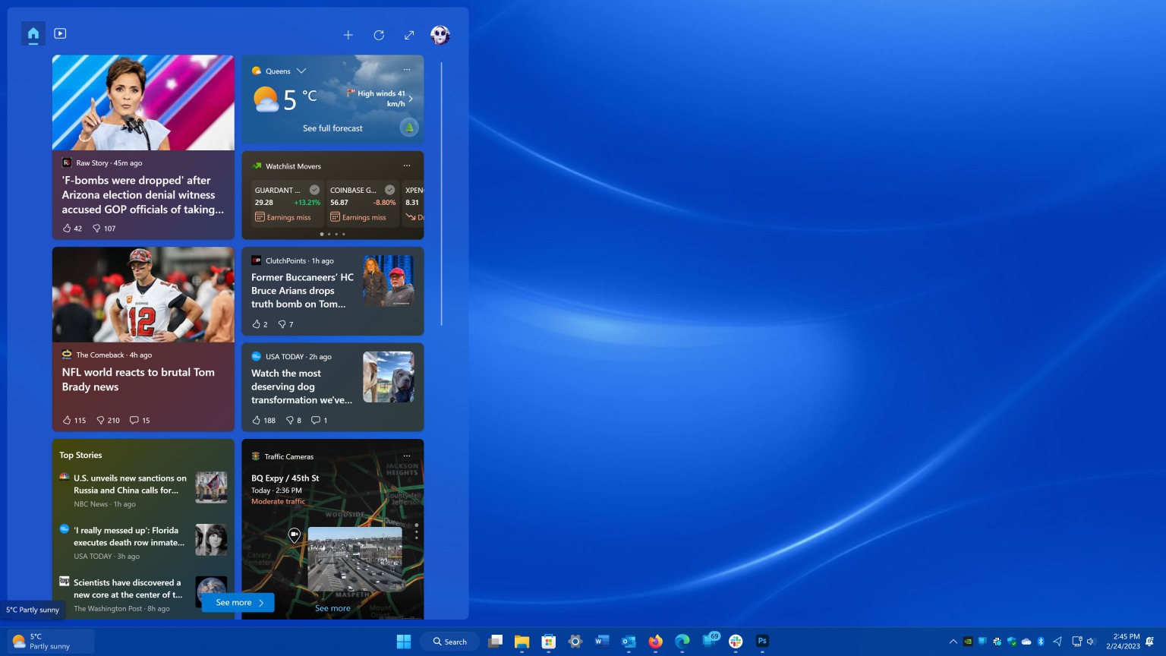Toggle GUARDANT watchlist checkmark

click(x=314, y=190)
